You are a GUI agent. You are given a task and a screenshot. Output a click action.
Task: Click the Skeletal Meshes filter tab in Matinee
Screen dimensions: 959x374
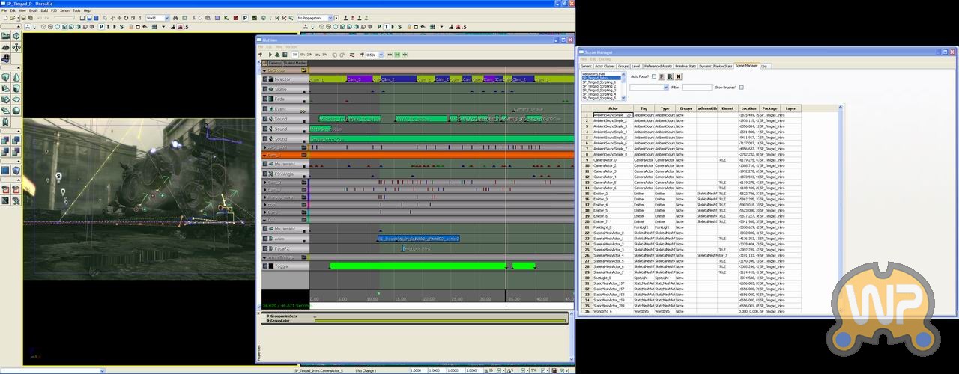294,64
